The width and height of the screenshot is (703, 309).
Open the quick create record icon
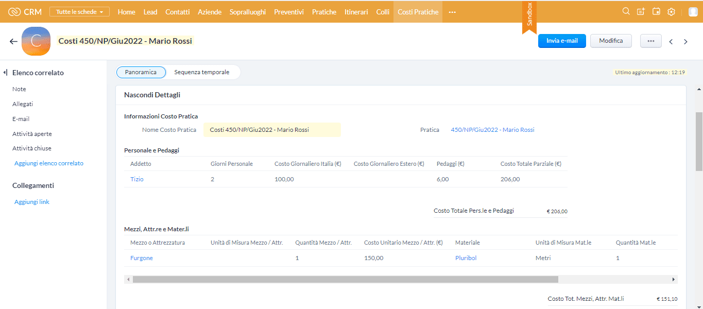641,11
